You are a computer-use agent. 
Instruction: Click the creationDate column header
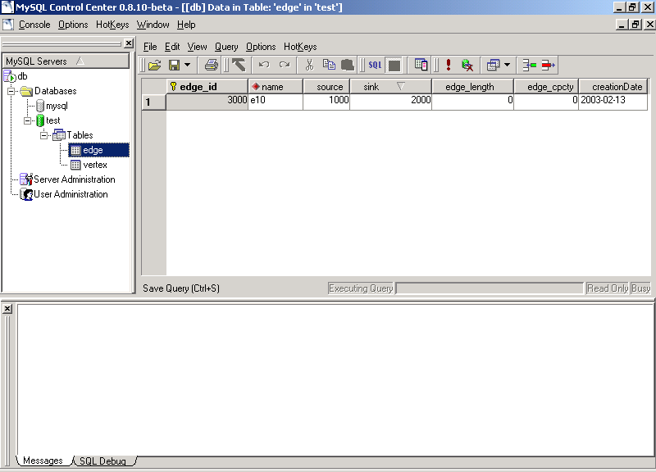(x=613, y=87)
